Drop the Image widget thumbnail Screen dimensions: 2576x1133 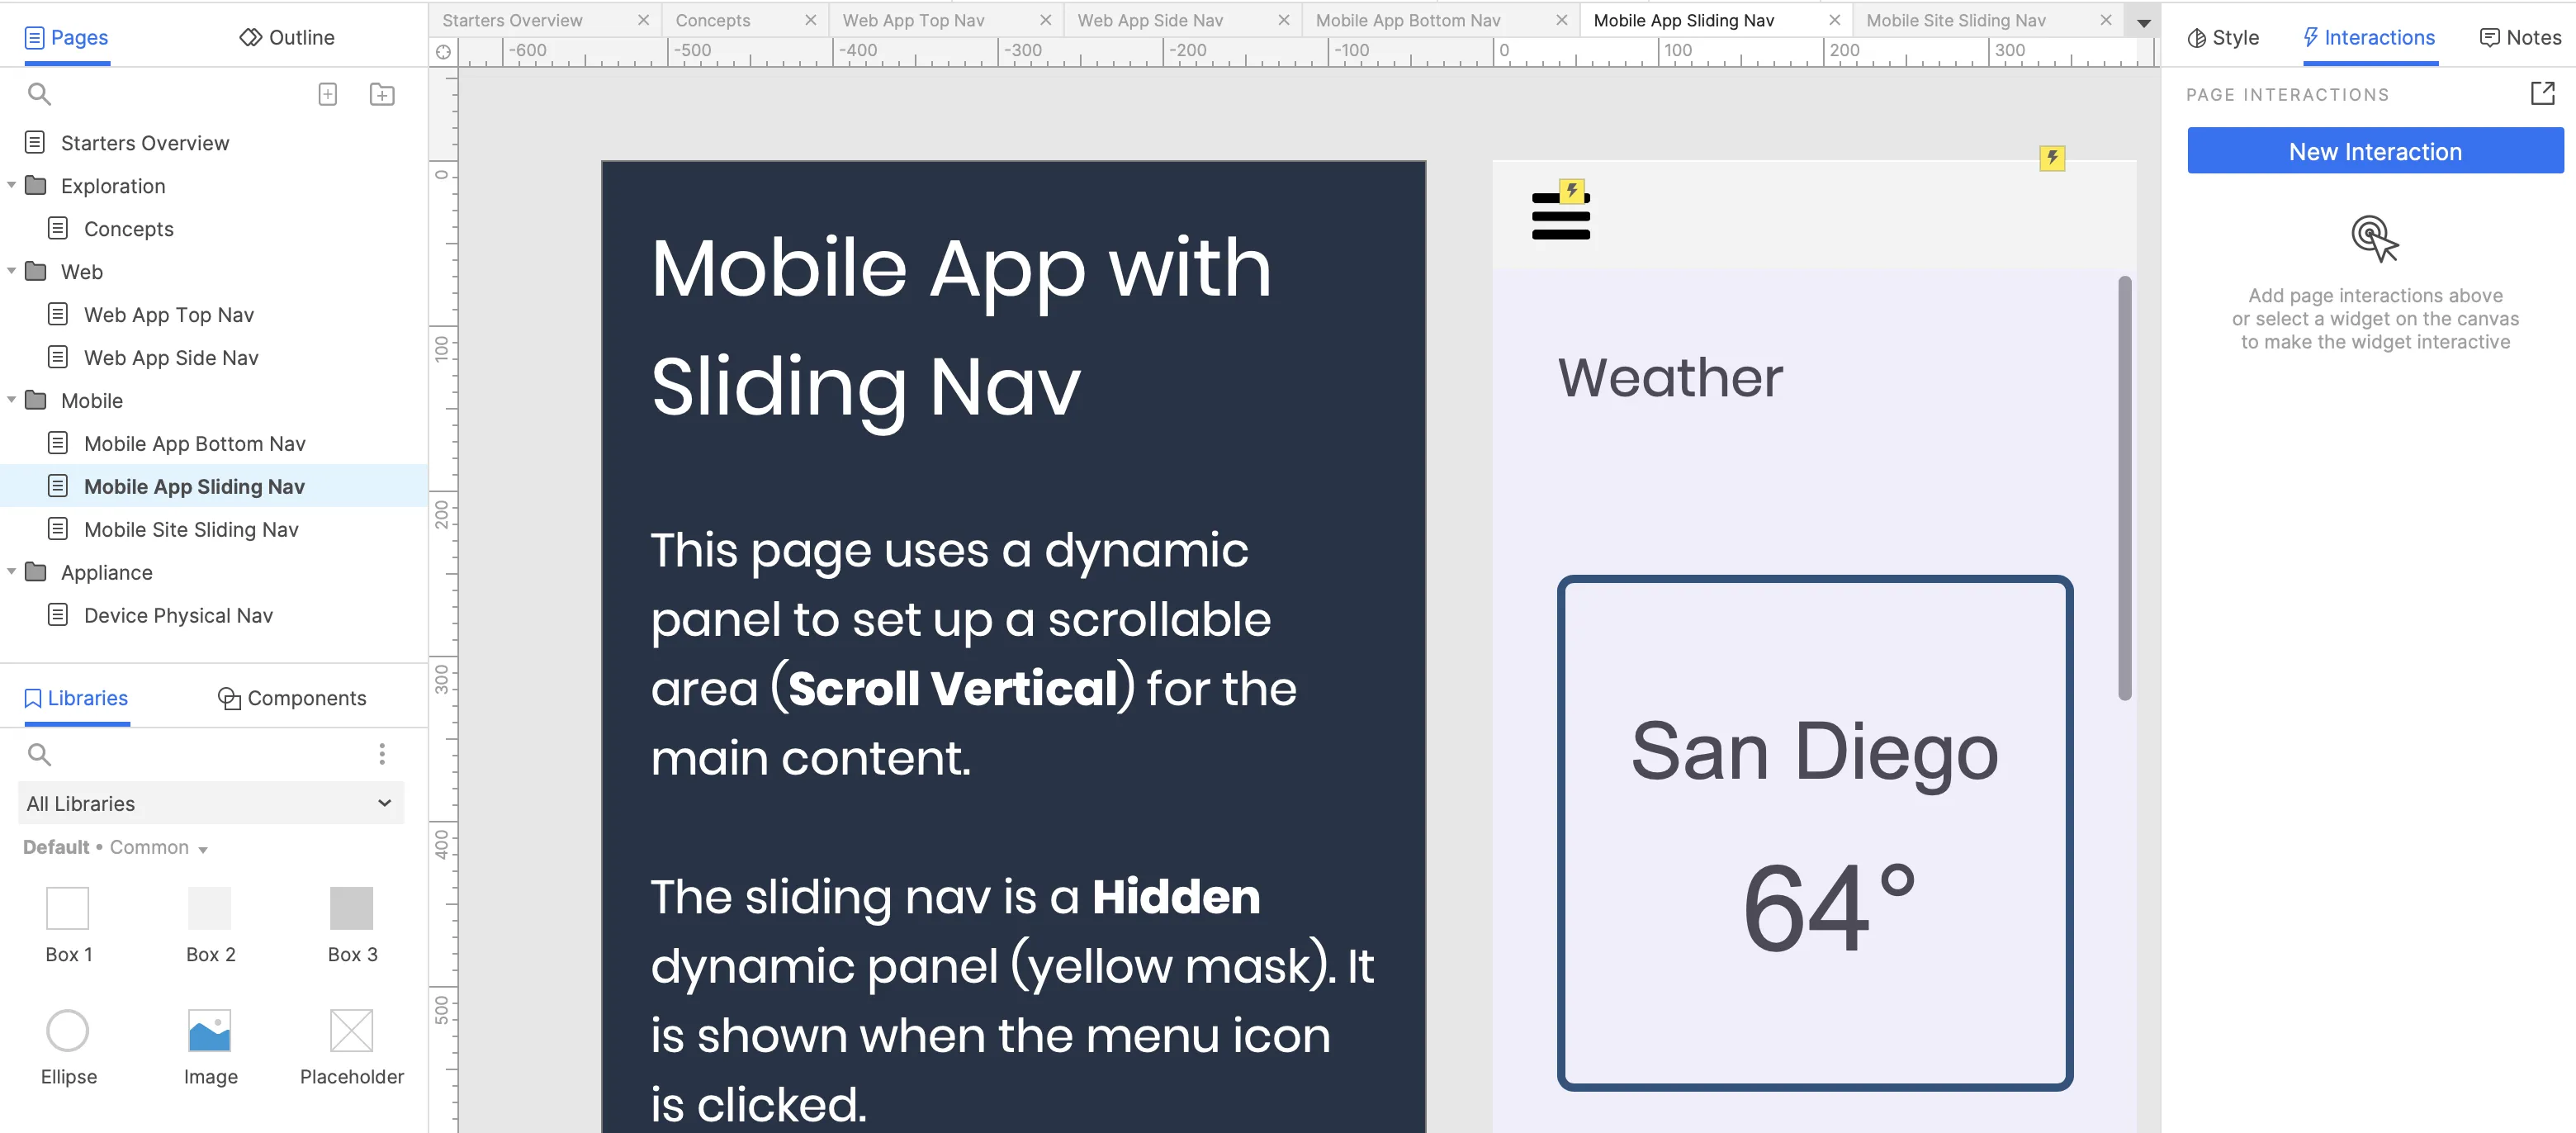[x=210, y=1031]
